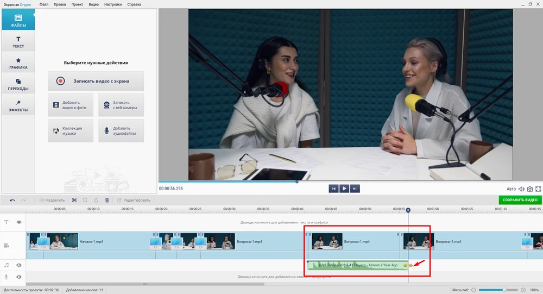The image size is (543, 294).
Task: Toggle visibility of the text track
Action: (19, 222)
